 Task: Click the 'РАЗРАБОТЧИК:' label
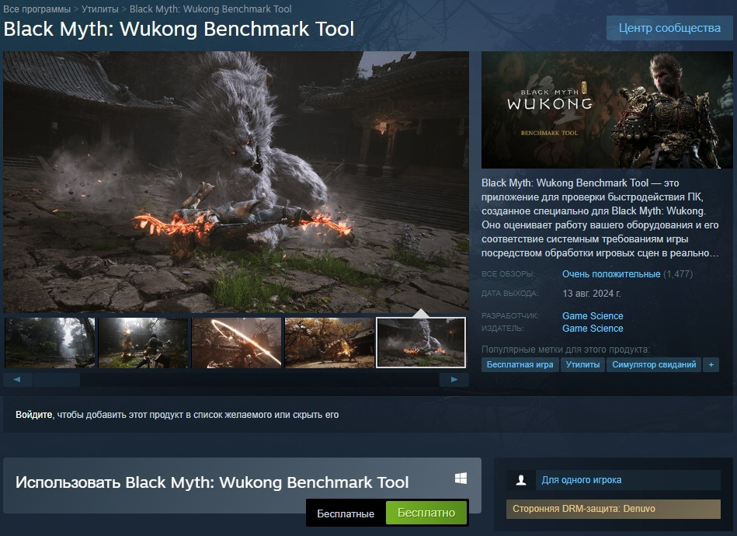(x=510, y=316)
